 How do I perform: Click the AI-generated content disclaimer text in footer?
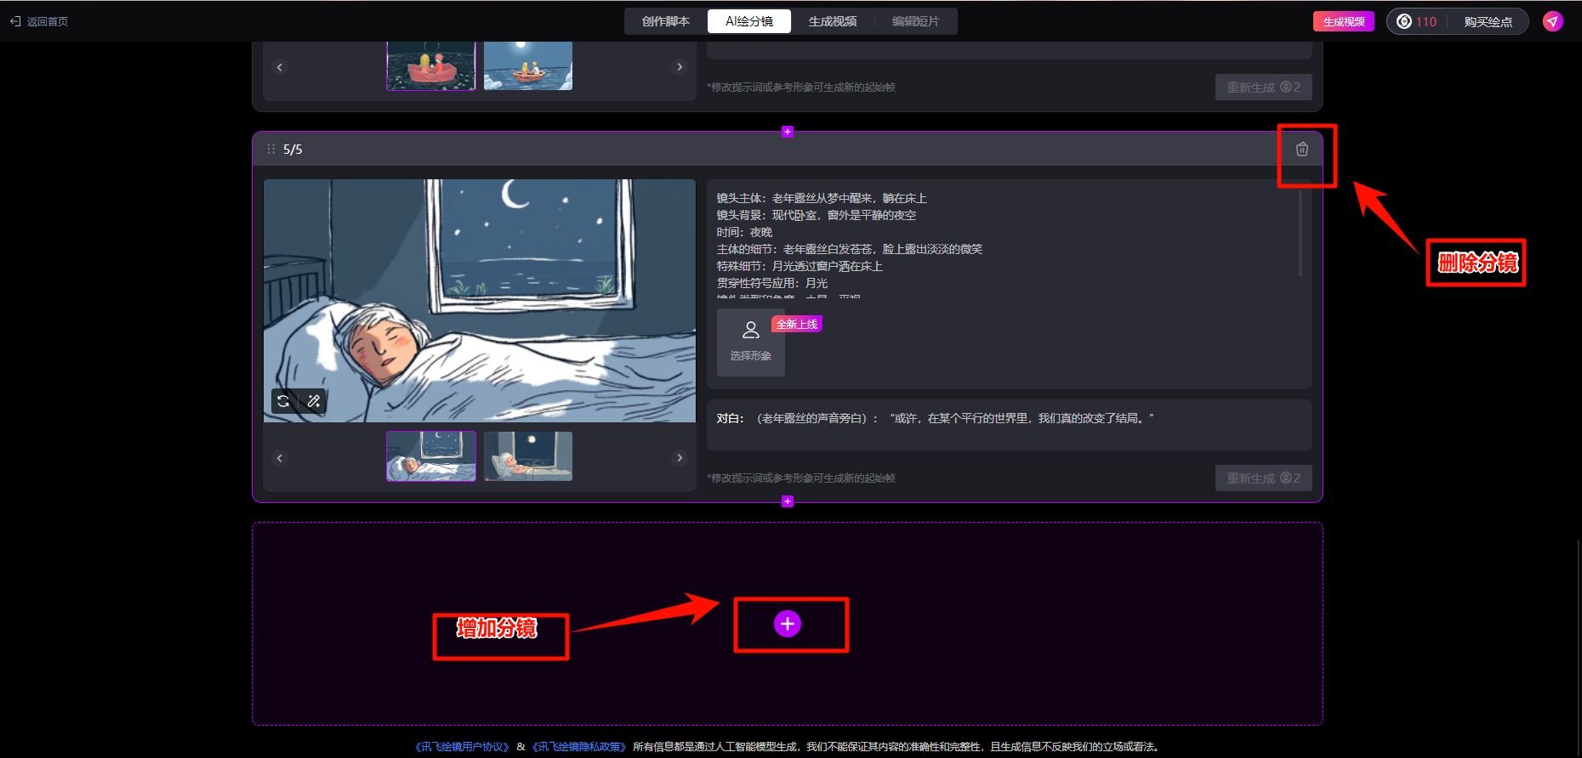click(x=896, y=747)
